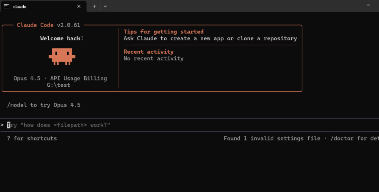Close the claude tab
The width and height of the screenshot is (379, 192).
[79, 6]
